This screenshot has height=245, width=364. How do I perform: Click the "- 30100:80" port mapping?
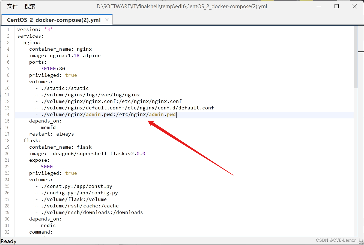(x=50, y=69)
